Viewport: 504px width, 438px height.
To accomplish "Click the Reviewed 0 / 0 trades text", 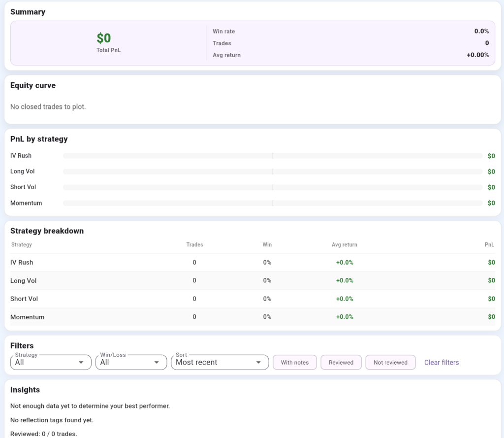I will [x=43, y=434].
